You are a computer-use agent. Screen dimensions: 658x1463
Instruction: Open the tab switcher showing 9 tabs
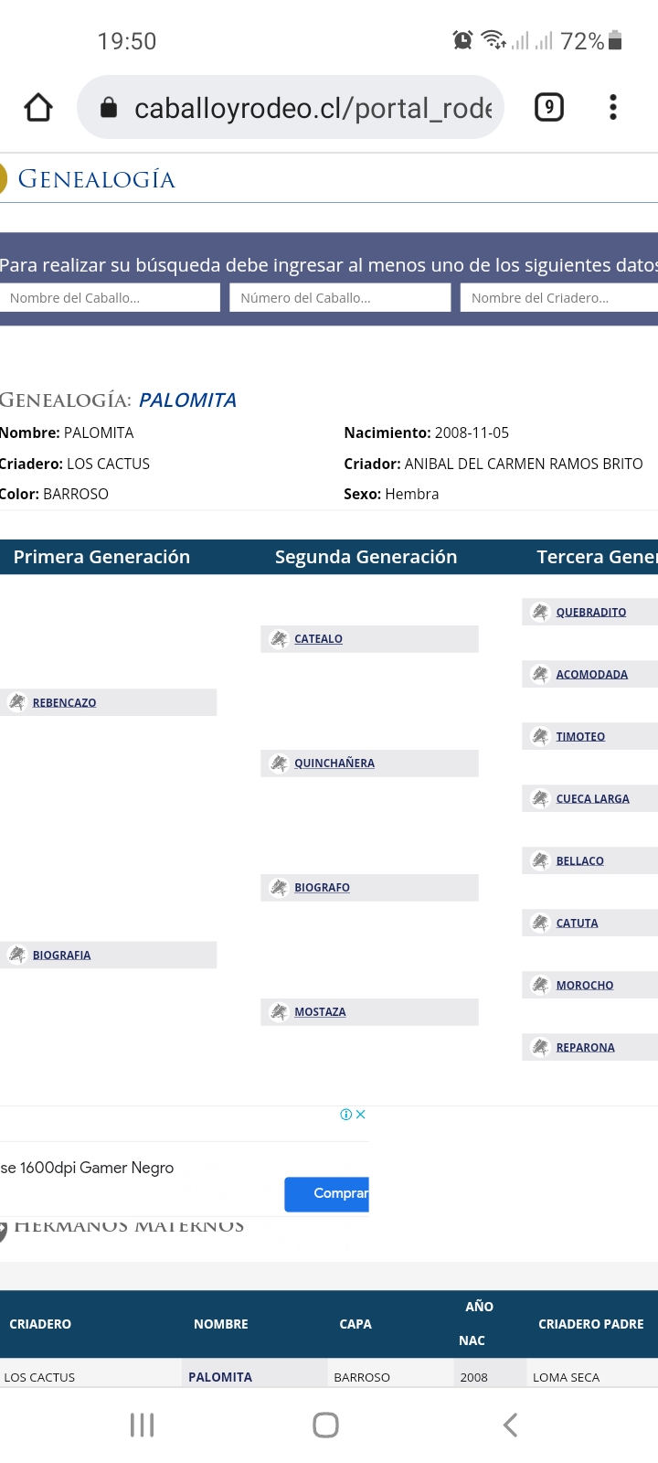(548, 108)
